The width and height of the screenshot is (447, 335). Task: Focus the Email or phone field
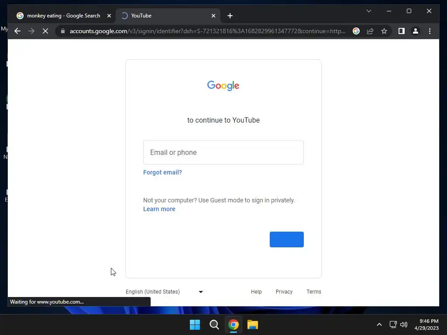coord(223,152)
